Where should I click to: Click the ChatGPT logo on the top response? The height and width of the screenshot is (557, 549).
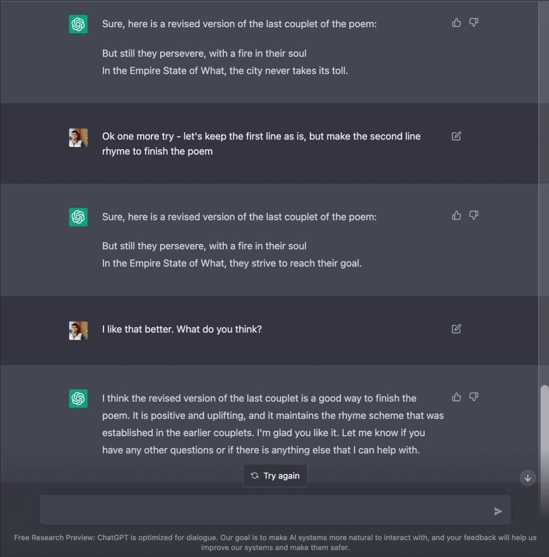(78, 25)
